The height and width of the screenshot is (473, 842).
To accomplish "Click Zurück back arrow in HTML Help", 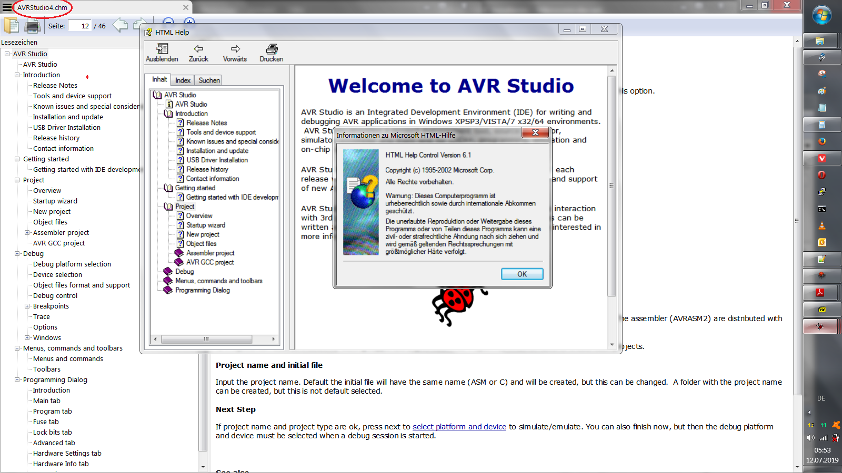I will pyautogui.click(x=198, y=53).
